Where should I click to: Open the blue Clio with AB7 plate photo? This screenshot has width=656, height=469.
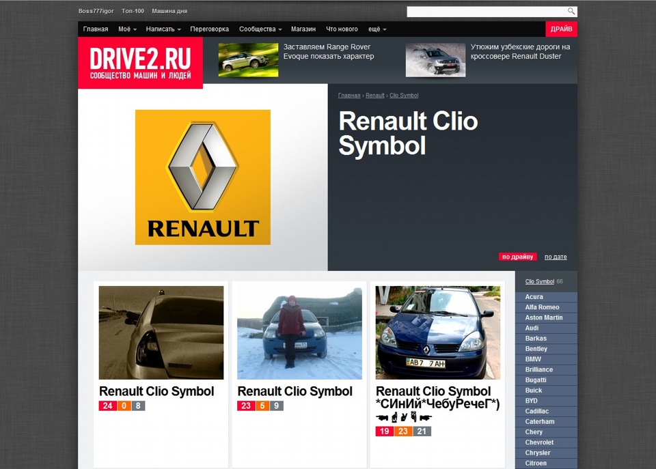pyautogui.click(x=438, y=332)
